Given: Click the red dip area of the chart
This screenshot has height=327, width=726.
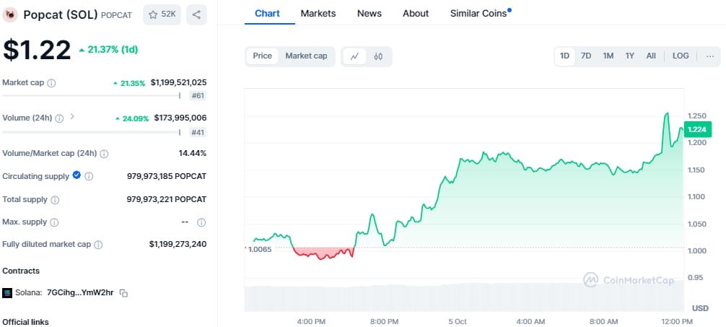Looking at the screenshot, I should [x=323, y=253].
